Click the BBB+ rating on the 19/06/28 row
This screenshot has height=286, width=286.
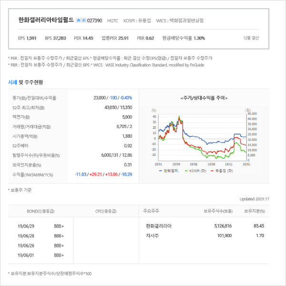point(59,236)
